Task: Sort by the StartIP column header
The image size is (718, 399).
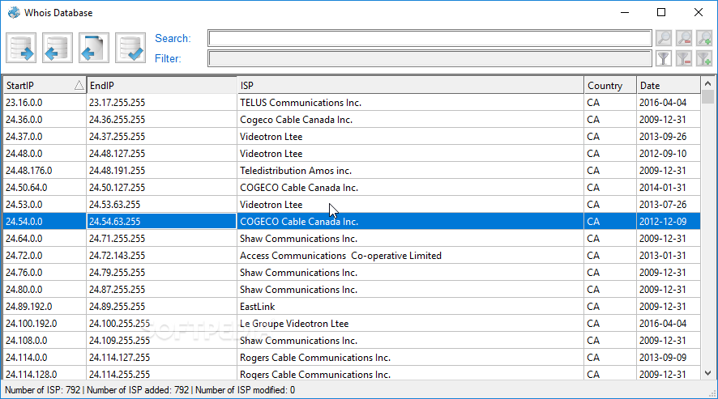Action: click(x=45, y=86)
